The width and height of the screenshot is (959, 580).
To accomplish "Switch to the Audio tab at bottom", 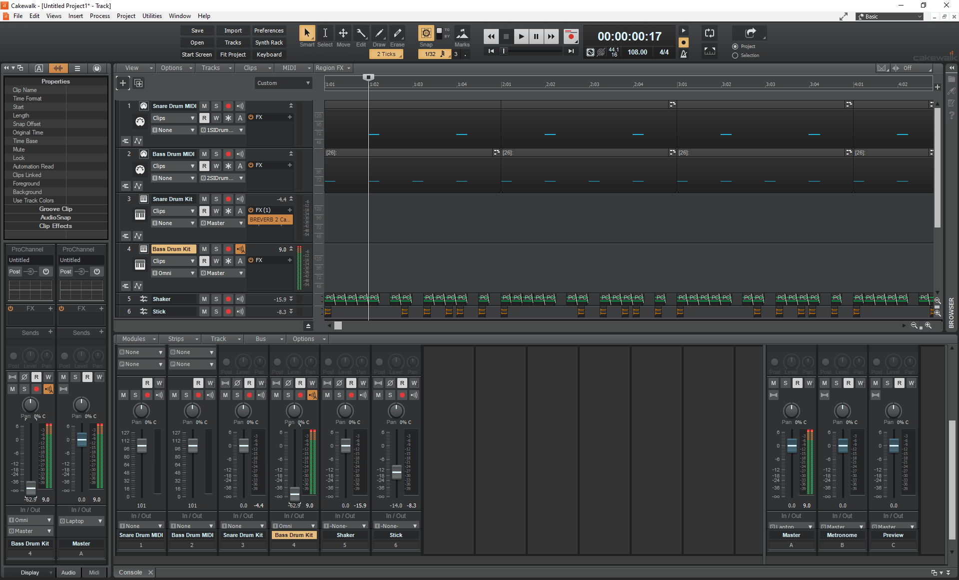I will (x=68, y=572).
